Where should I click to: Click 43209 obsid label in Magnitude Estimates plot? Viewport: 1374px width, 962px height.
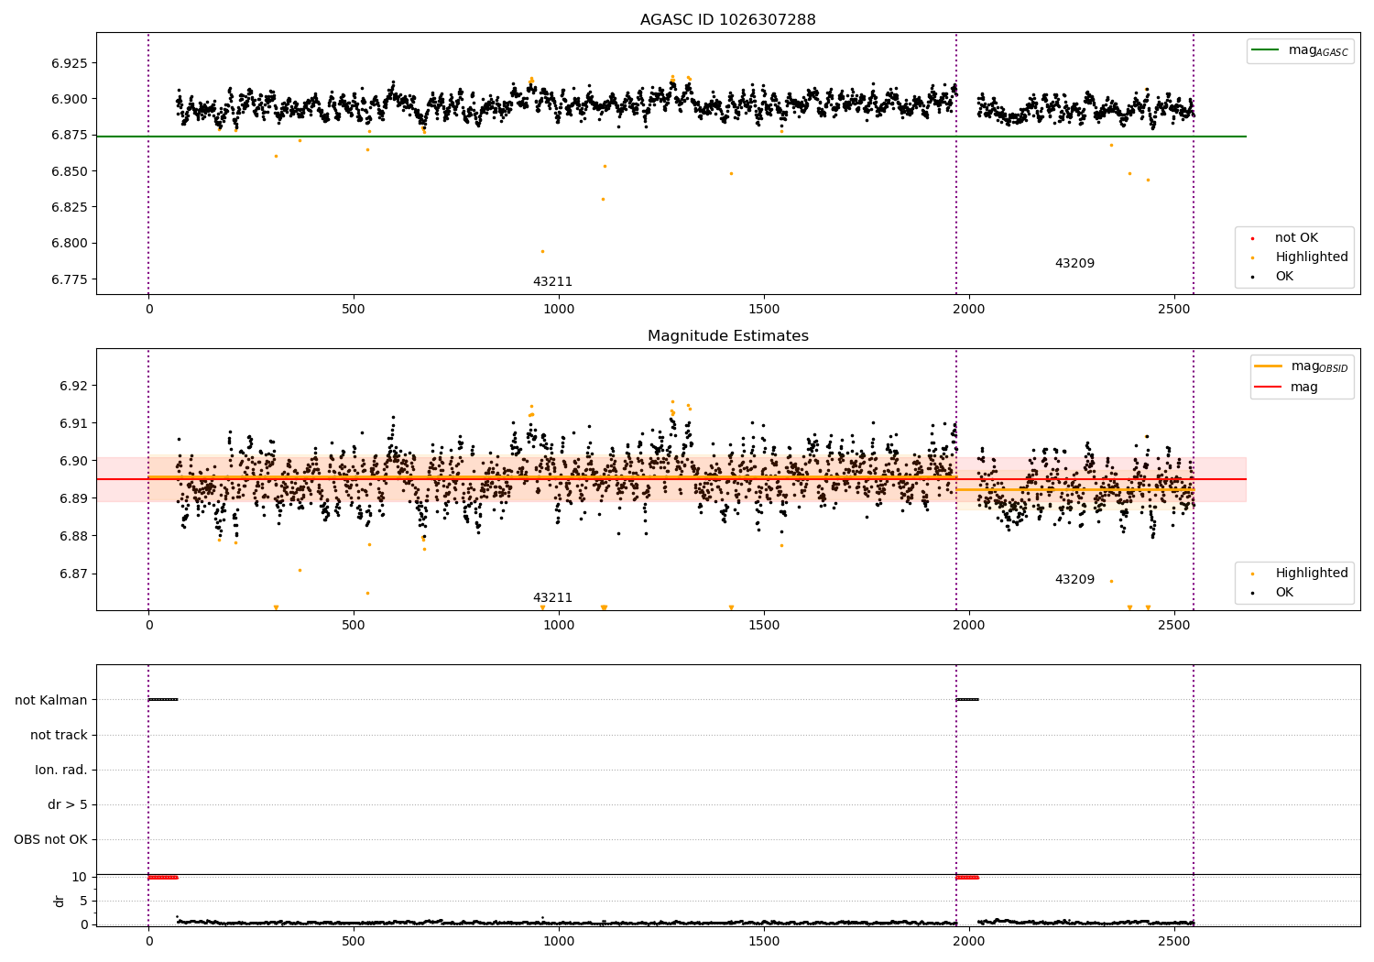(1074, 580)
